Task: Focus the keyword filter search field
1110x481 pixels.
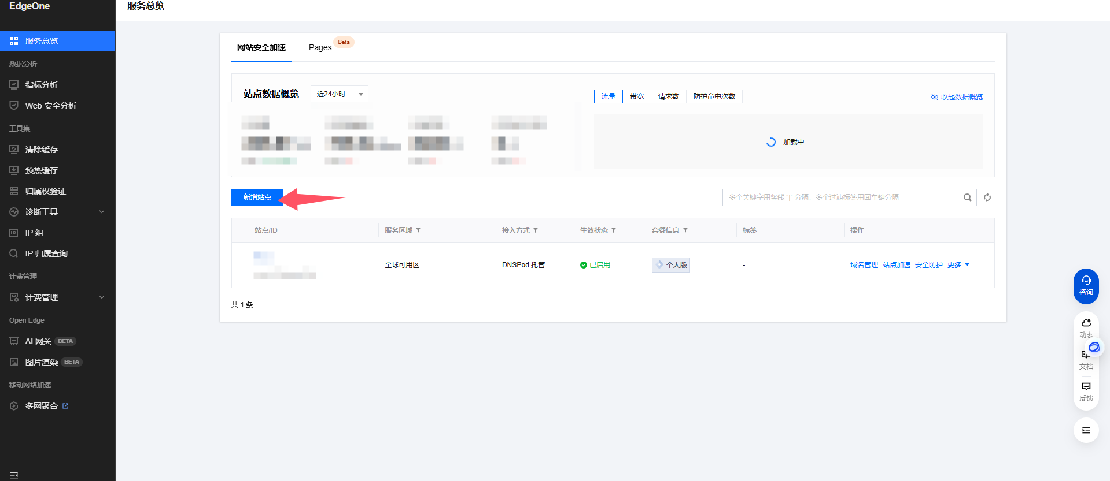Action: tap(842, 197)
